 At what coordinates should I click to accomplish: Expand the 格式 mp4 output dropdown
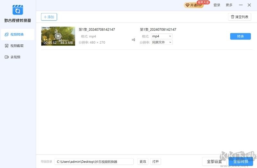[162, 36]
